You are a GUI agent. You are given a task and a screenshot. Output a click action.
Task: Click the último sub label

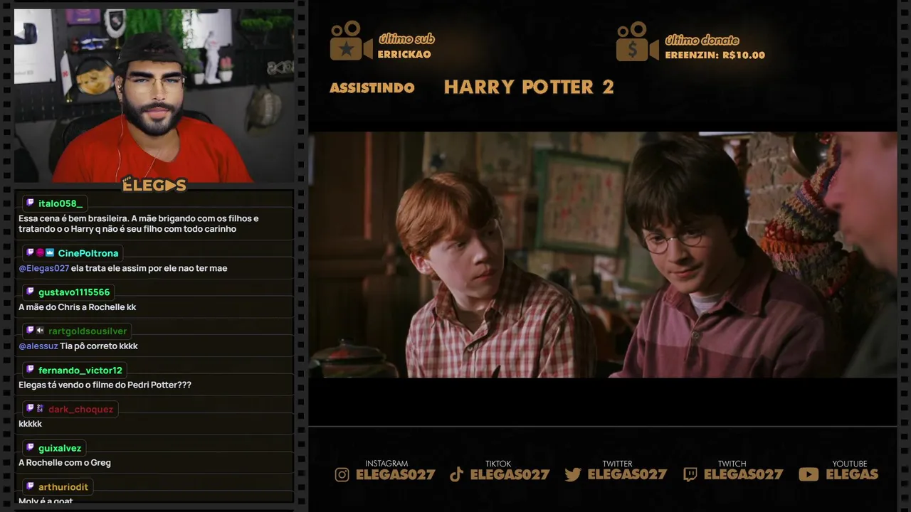406,39
